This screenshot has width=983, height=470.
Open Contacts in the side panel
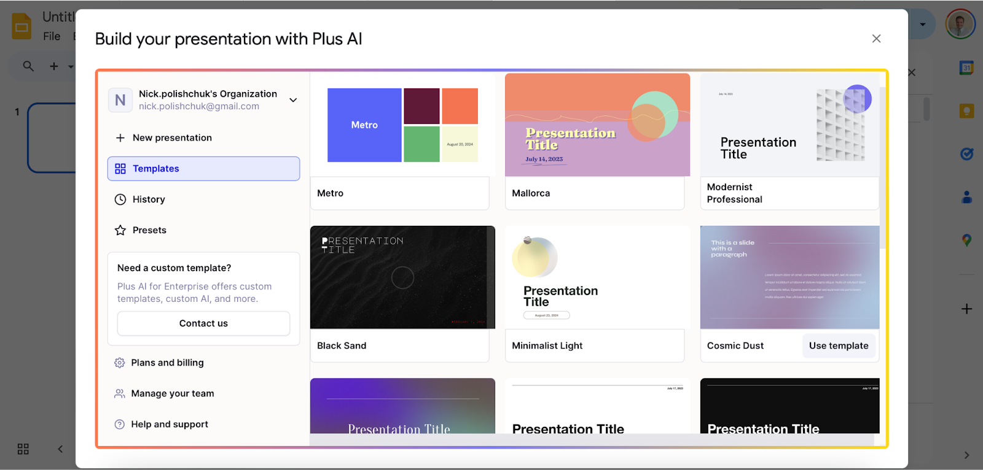tap(966, 197)
